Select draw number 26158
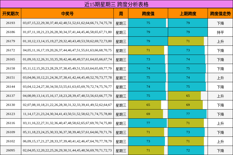 10,68
